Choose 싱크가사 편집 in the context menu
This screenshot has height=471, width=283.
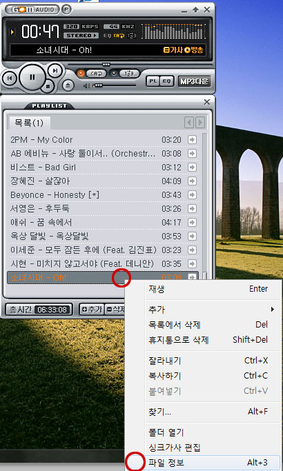point(204,448)
